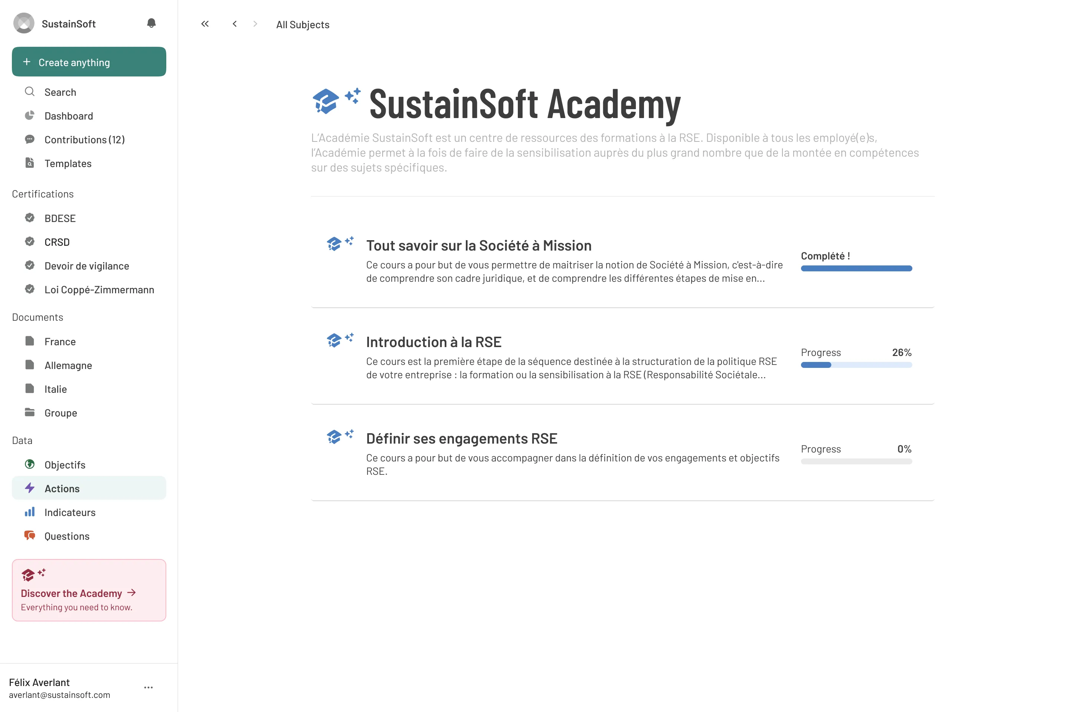Select Contributions (12) menu item
This screenshot has height=712, width=1069.
point(84,140)
